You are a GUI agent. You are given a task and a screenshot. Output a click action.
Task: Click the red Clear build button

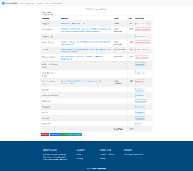pos(45,135)
